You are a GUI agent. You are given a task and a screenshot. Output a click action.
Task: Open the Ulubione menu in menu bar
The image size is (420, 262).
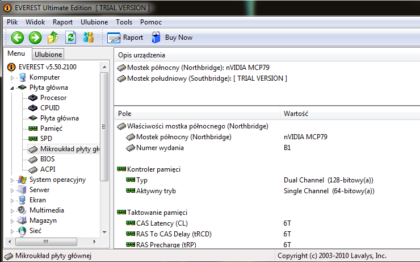pos(94,22)
